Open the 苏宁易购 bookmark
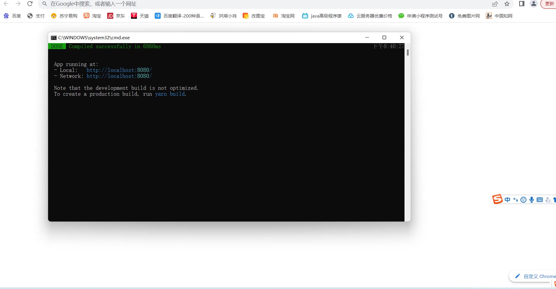 point(64,16)
